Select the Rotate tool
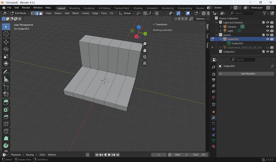The image size is (276, 162). coord(6,49)
